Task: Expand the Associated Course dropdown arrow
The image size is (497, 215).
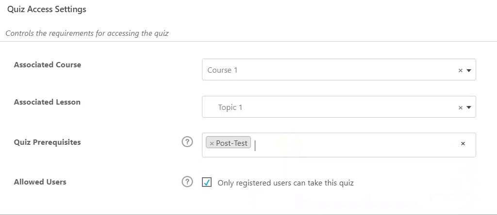Action: pos(469,70)
